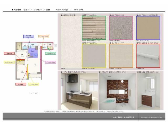This screenshot has height=126, width=168.
Task: Click the bathtub icon in the floor plan
Action: pos(25,48)
